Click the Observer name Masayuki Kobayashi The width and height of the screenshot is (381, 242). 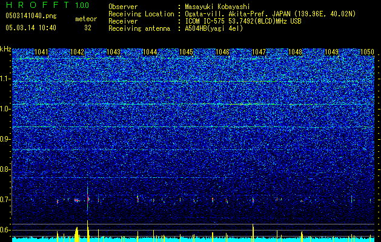point(217,7)
